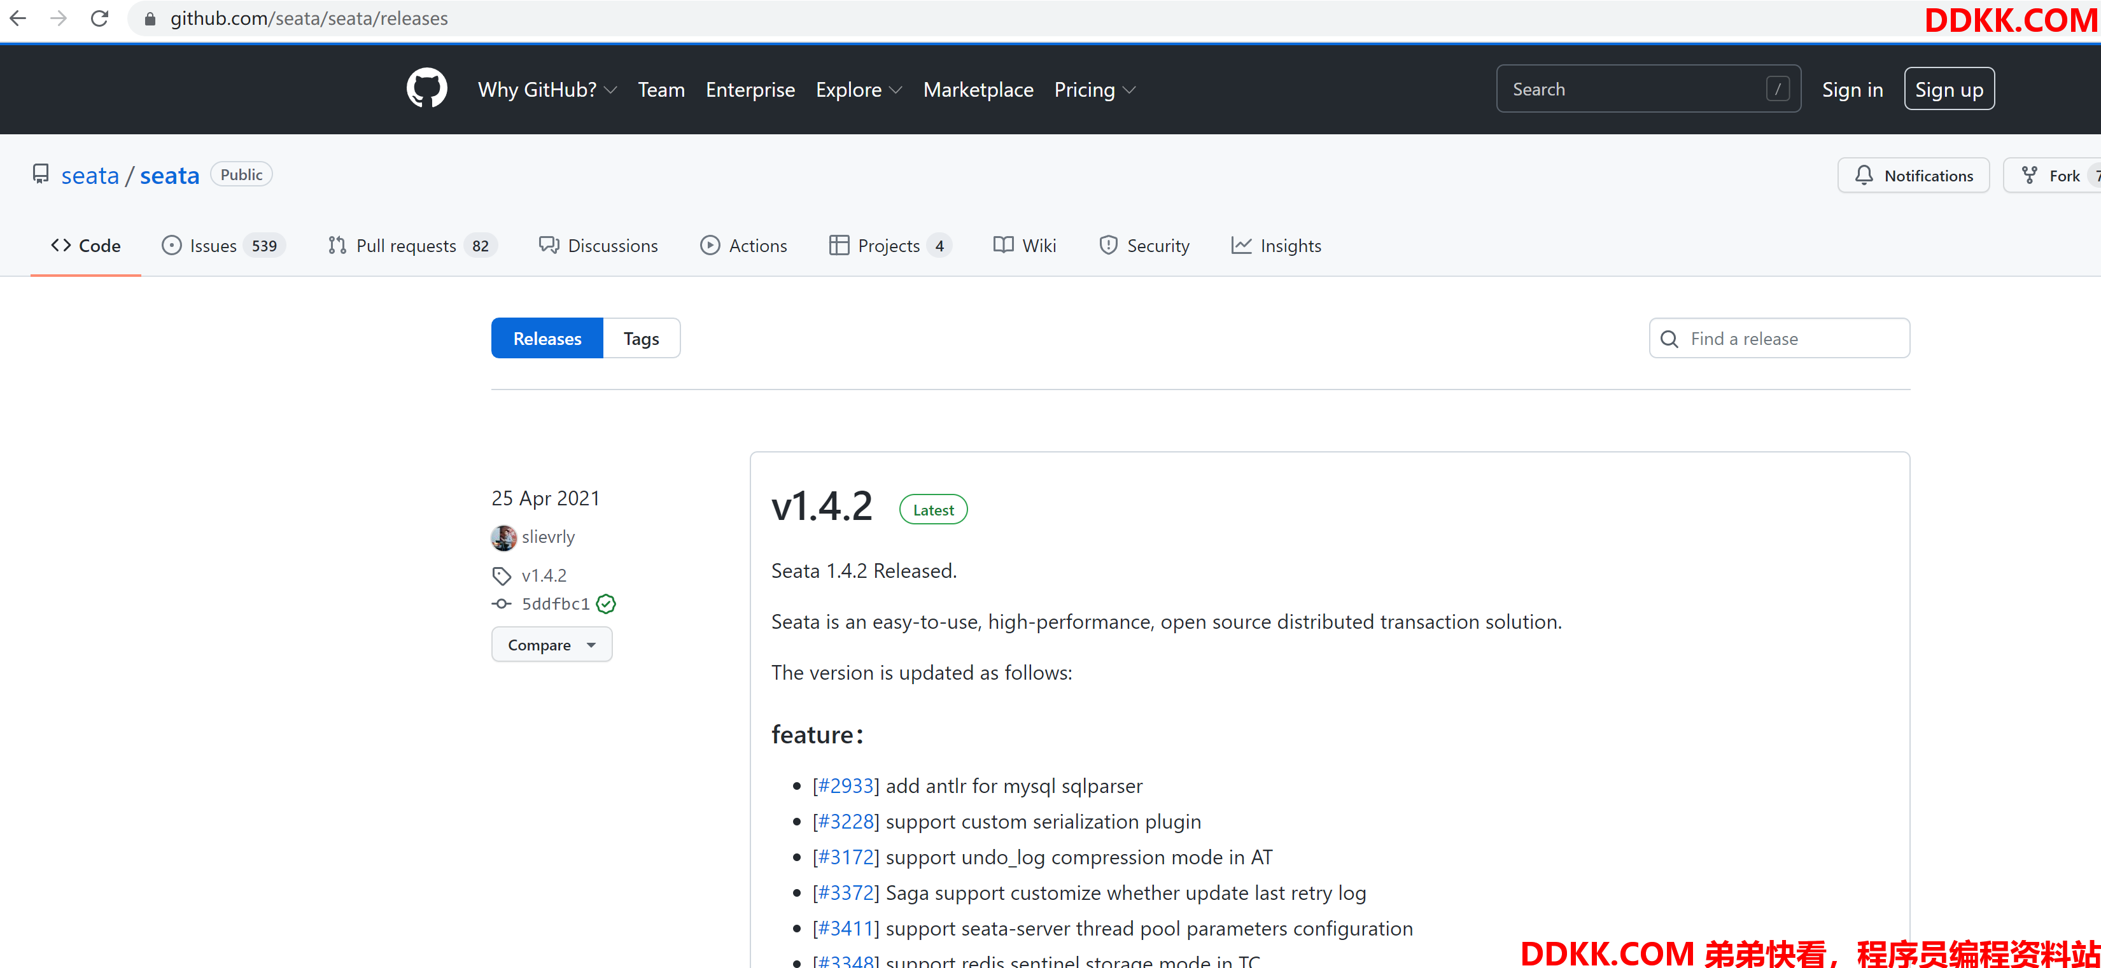This screenshot has height=968, width=2101.
Task: Click the 25 Apr 2021 date
Action: [x=545, y=498]
